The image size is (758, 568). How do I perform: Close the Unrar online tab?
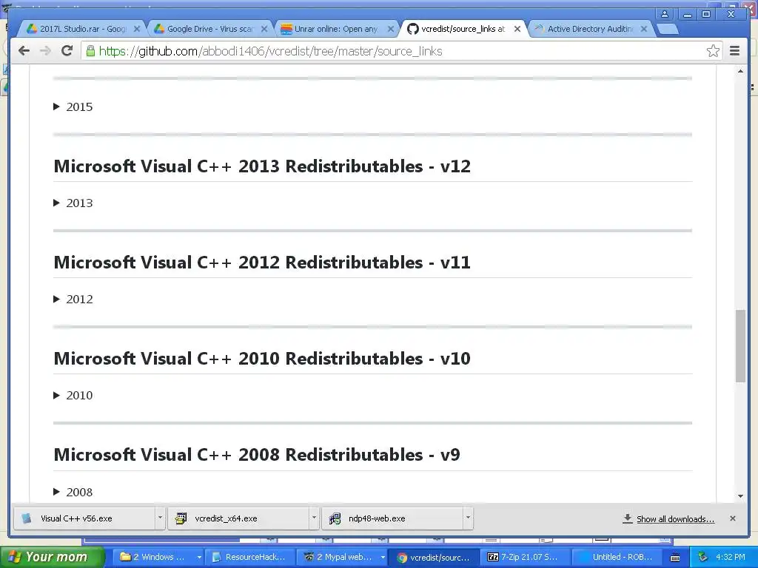coord(391,29)
